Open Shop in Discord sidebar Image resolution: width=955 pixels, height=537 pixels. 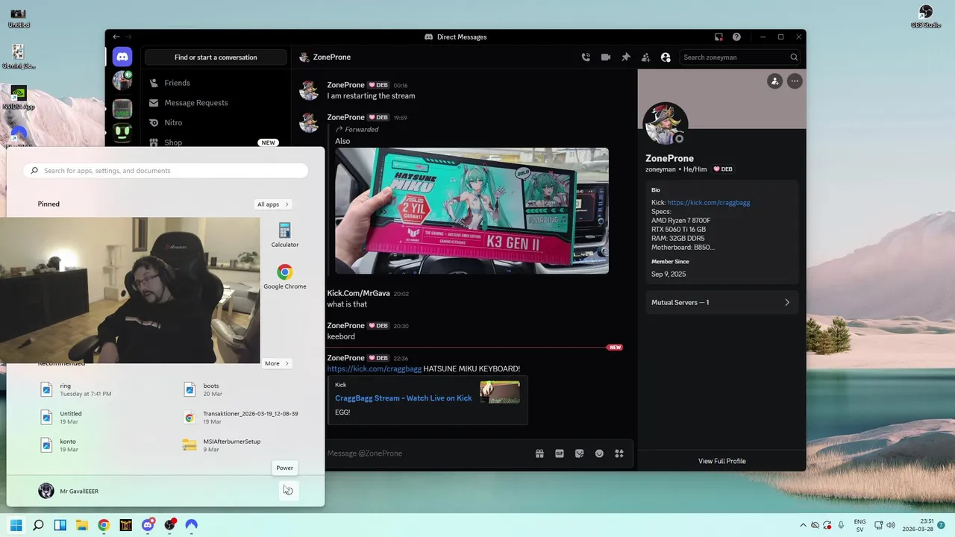(216, 142)
